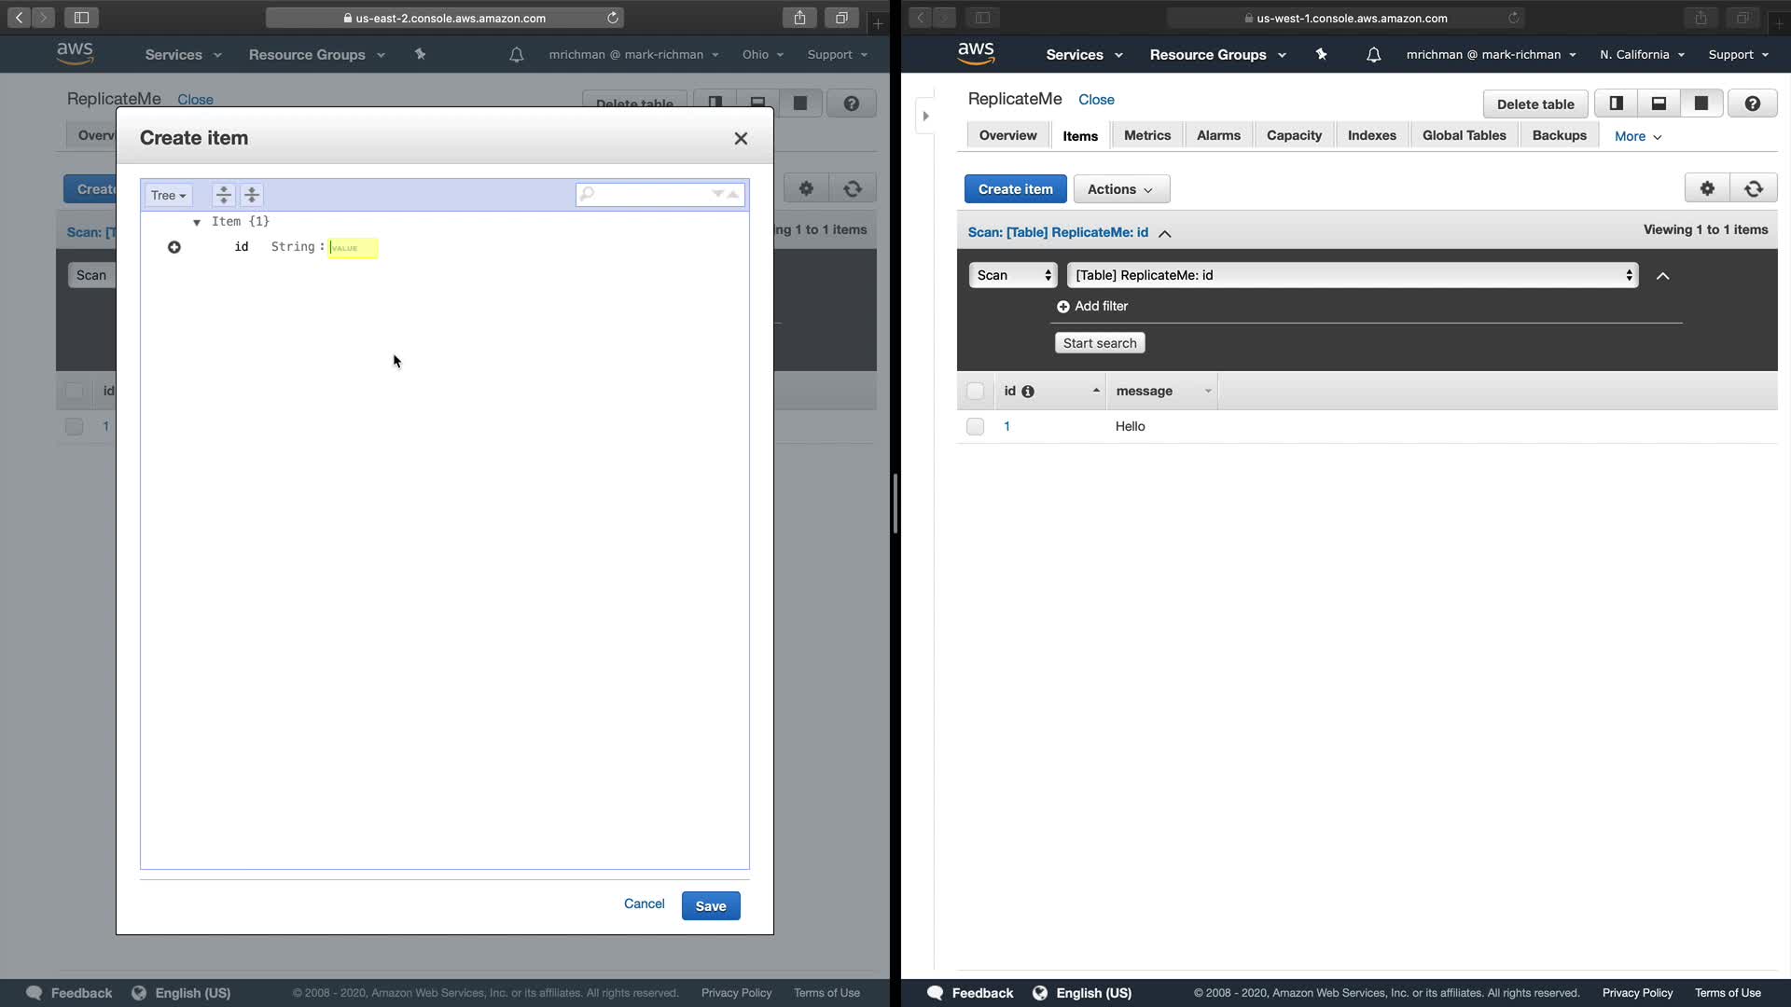Click the settings gear in right table pane

[1707, 188]
